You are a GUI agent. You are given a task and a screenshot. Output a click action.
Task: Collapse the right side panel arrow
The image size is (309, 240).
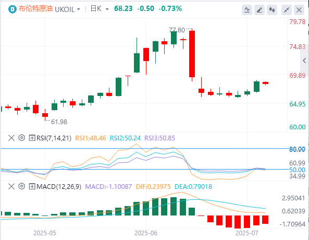pos(304,61)
